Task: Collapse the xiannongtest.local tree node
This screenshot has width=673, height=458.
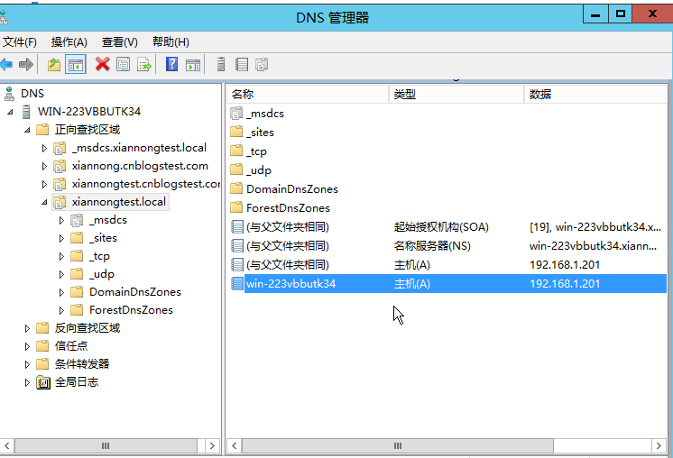Action: pyautogui.click(x=44, y=202)
